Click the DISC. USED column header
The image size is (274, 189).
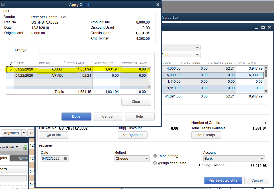coord(192,63)
